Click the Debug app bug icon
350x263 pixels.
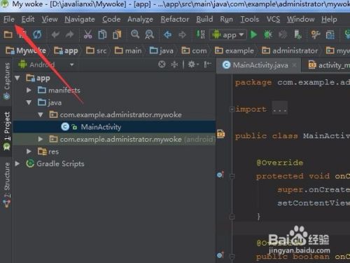coord(267,34)
